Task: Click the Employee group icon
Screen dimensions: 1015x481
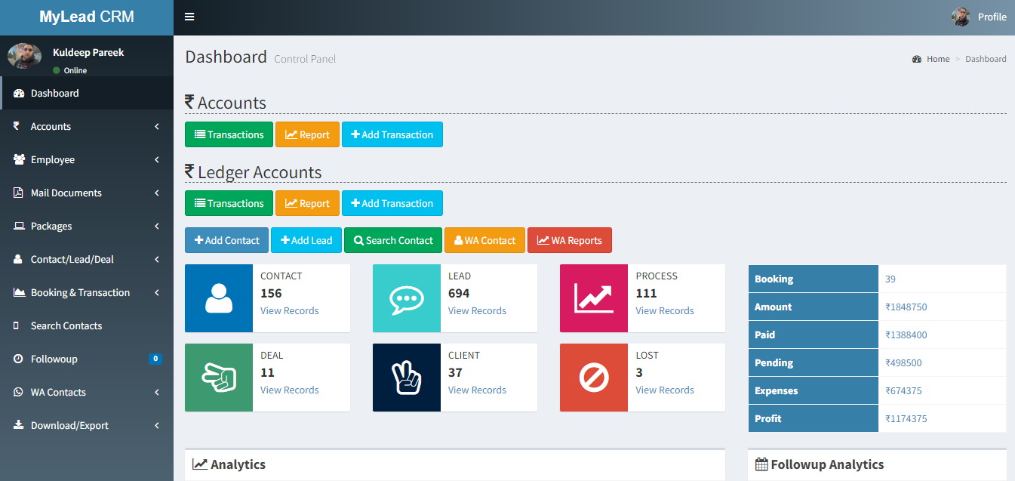Action: 19,160
